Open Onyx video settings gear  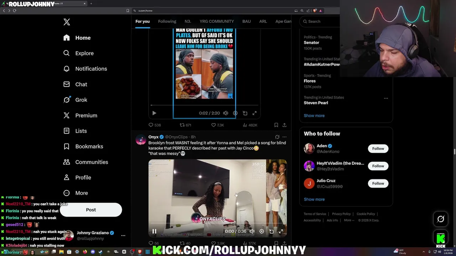tap(261, 231)
